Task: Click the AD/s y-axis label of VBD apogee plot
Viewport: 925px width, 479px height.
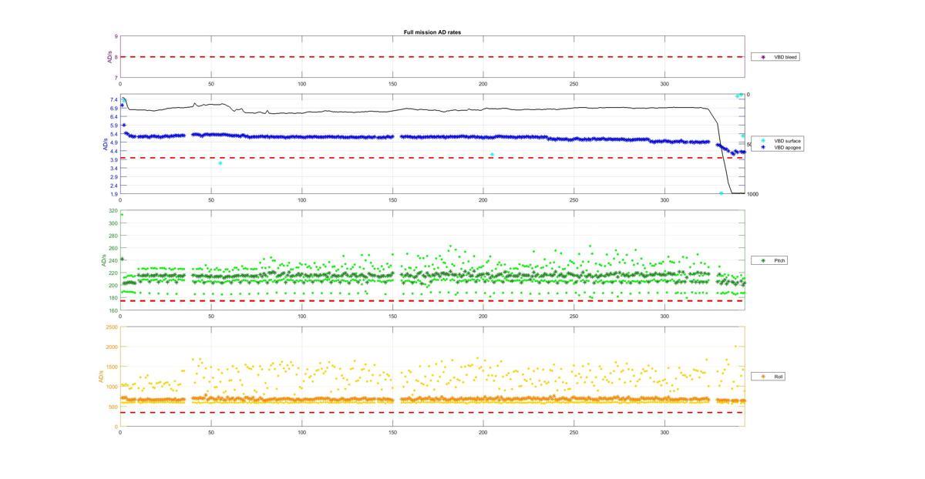Action: 104,144
